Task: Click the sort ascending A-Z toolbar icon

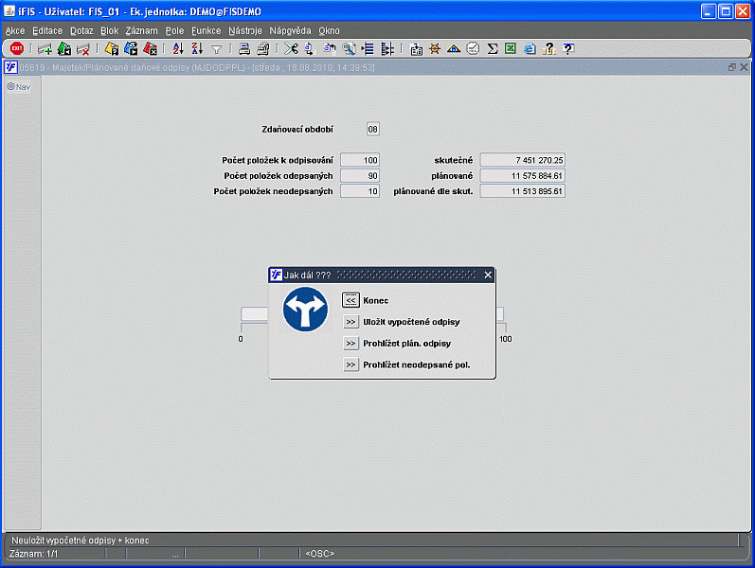Action: click(x=178, y=48)
